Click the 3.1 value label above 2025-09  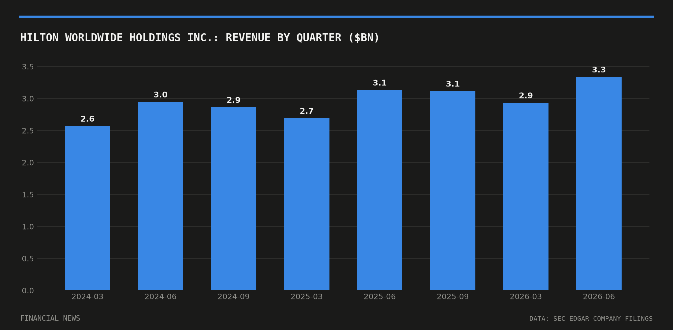453,84
